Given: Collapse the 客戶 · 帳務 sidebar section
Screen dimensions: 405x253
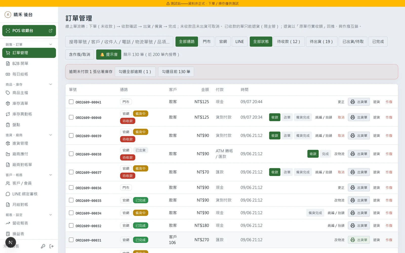Looking at the screenshot, I should [51, 175].
